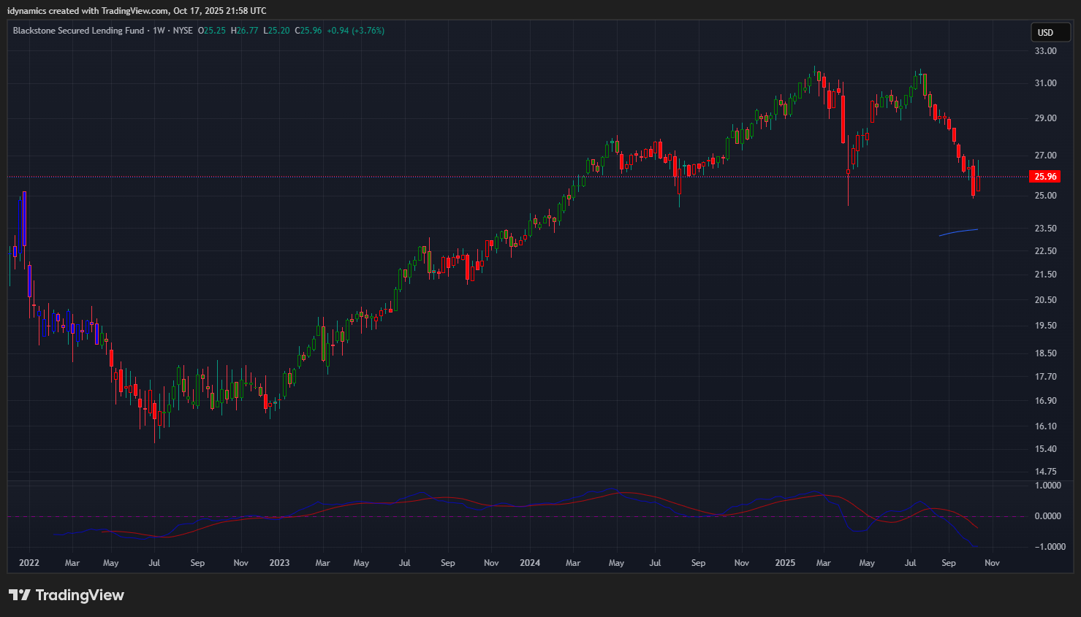
Task: Click the +0.94 (+3.76%) change value
Action: (x=355, y=31)
